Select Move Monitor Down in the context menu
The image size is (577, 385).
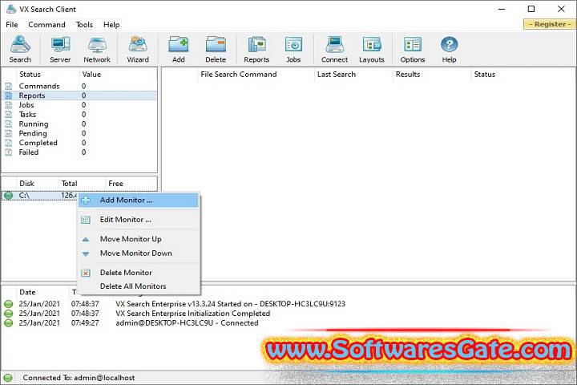pos(139,253)
